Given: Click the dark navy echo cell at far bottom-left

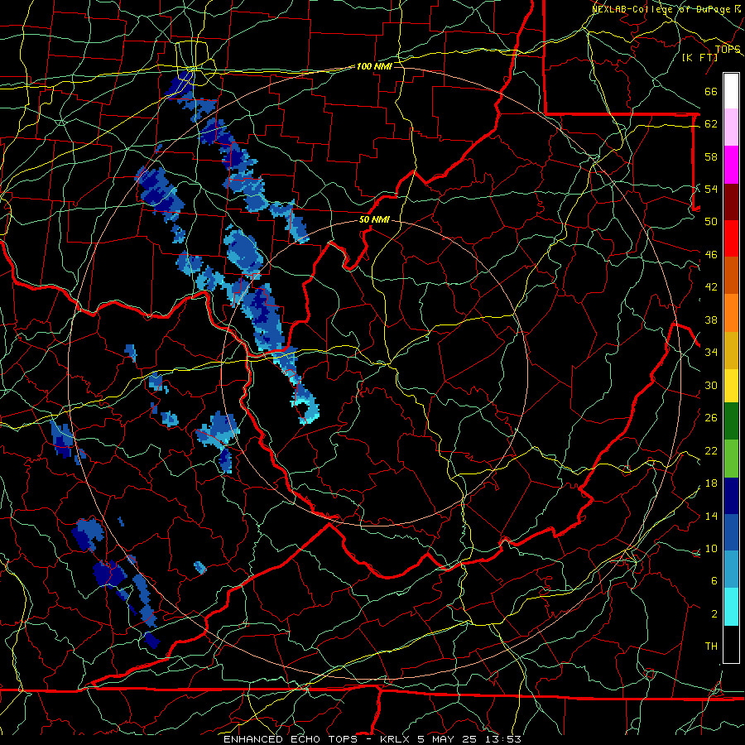Looking at the screenshot, I should (x=152, y=640).
